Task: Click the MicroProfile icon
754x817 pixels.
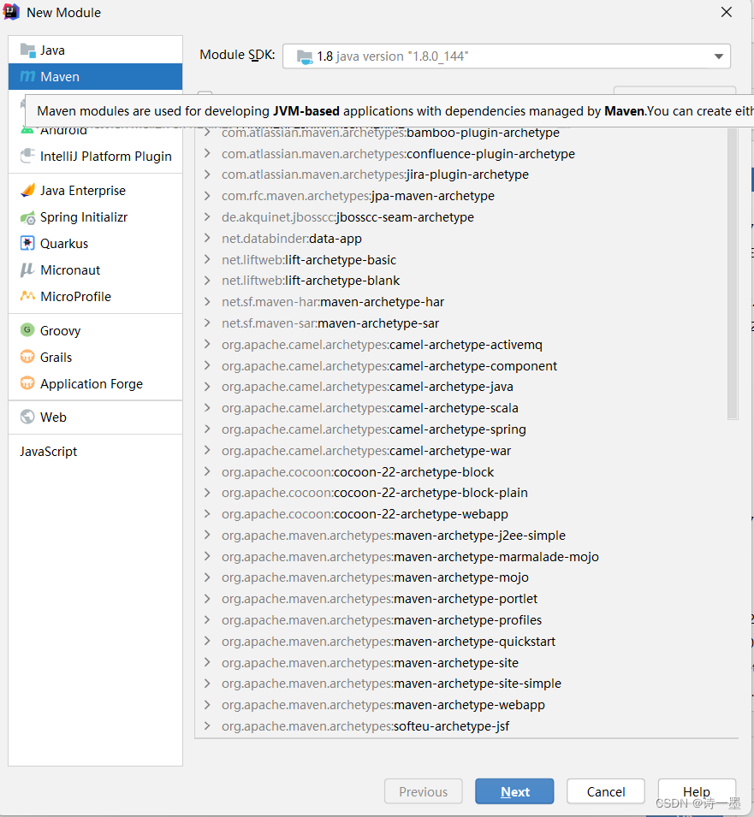Action: coord(27,296)
